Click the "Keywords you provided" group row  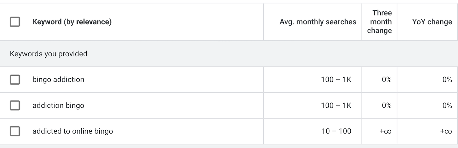49,54
